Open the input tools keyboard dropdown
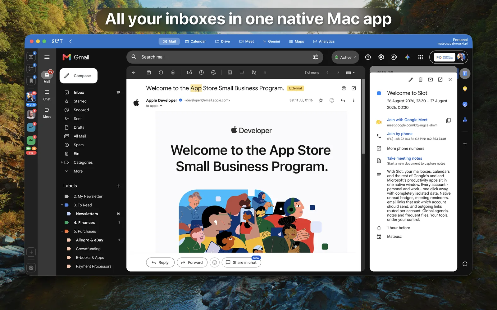 350,73
